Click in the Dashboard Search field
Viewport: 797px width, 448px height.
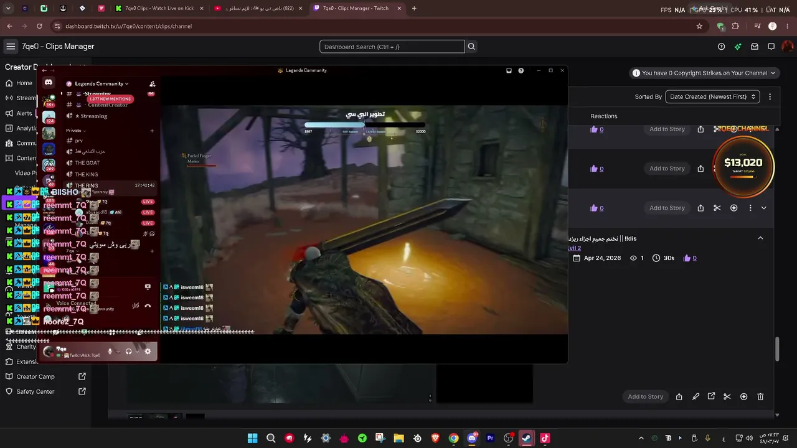[x=392, y=47]
